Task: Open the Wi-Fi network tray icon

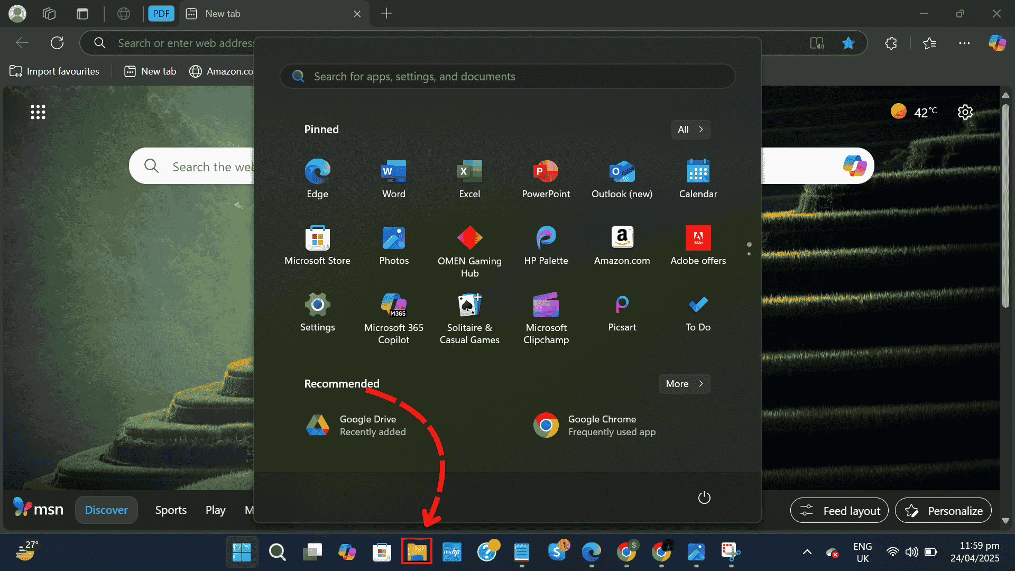Action: (893, 552)
